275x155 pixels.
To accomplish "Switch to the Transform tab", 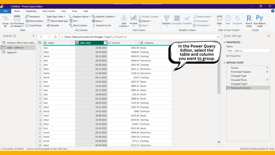I will point(31,11).
